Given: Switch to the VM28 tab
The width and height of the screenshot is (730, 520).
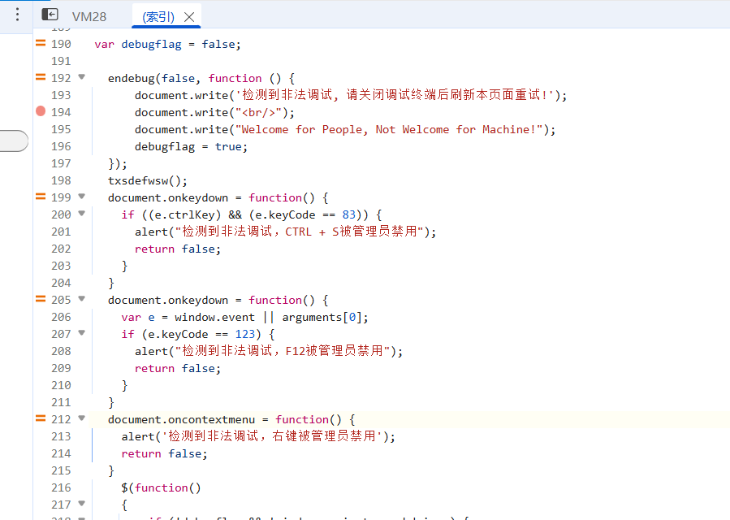Looking at the screenshot, I should (89, 17).
